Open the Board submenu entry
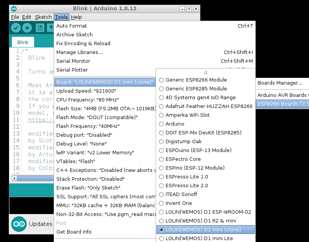Viewport: 309px width, 242px height. pos(105,82)
